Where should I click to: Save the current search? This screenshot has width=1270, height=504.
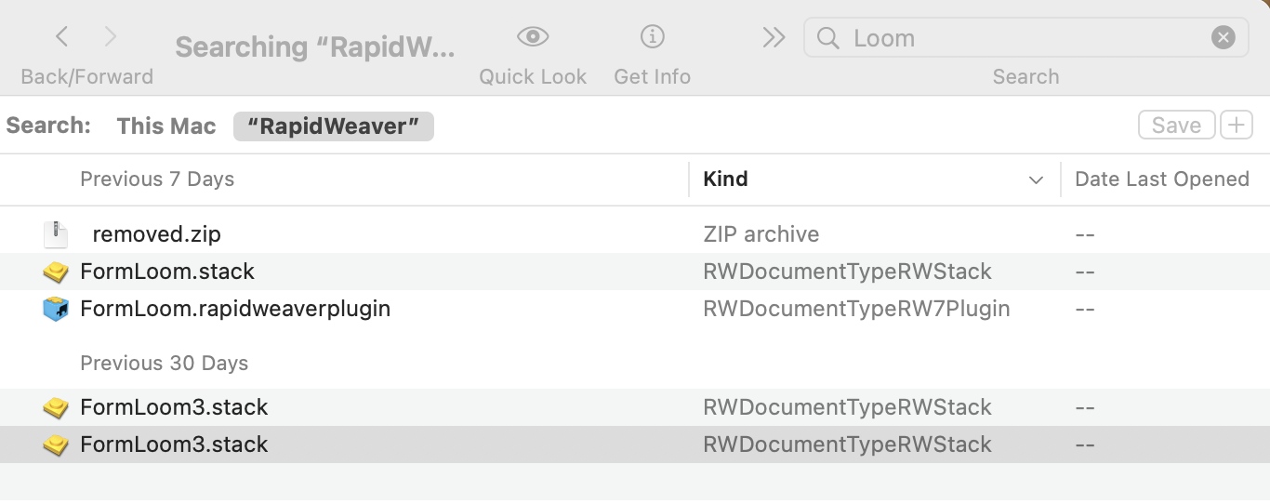pos(1176,126)
